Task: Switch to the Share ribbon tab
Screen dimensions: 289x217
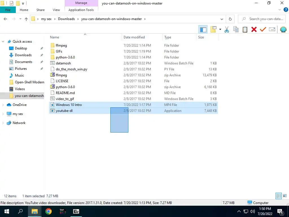Action: (40, 10)
